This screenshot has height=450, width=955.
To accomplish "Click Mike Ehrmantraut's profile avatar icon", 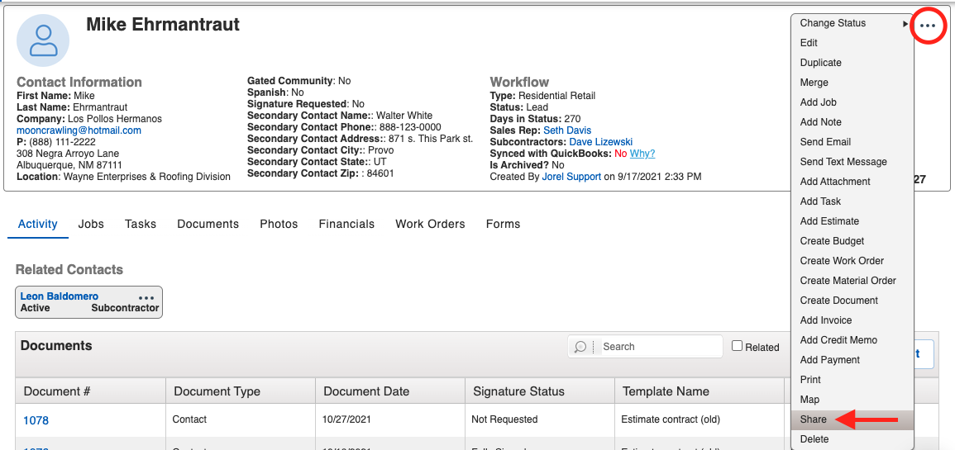I will pyautogui.click(x=43, y=40).
